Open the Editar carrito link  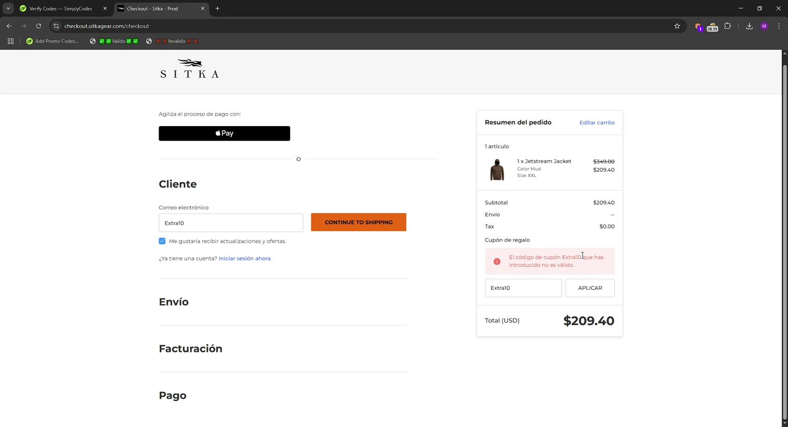597,123
